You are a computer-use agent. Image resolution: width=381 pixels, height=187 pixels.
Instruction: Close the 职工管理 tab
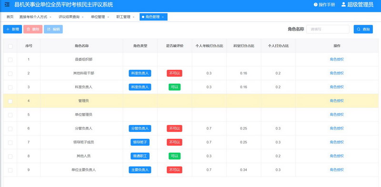pyautogui.click(x=134, y=17)
